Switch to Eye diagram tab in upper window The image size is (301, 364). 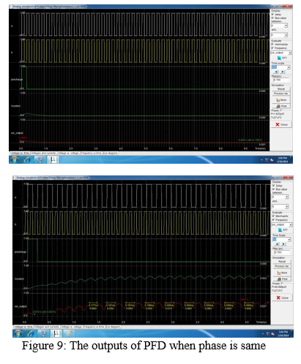tap(111, 153)
